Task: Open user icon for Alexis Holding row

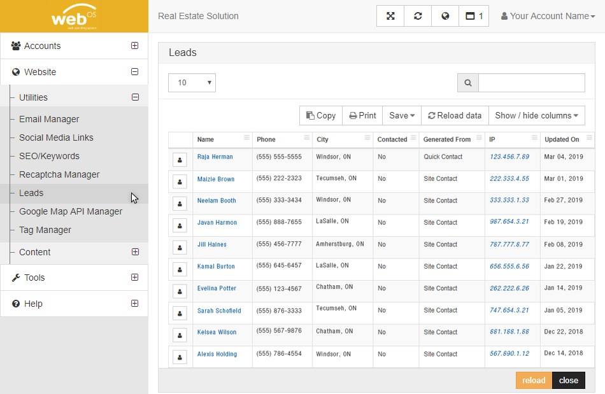Action: [x=180, y=357]
